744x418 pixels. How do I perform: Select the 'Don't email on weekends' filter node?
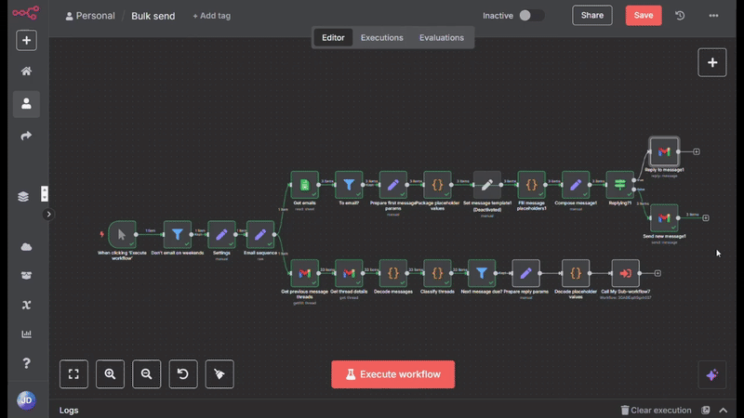coord(177,234)
